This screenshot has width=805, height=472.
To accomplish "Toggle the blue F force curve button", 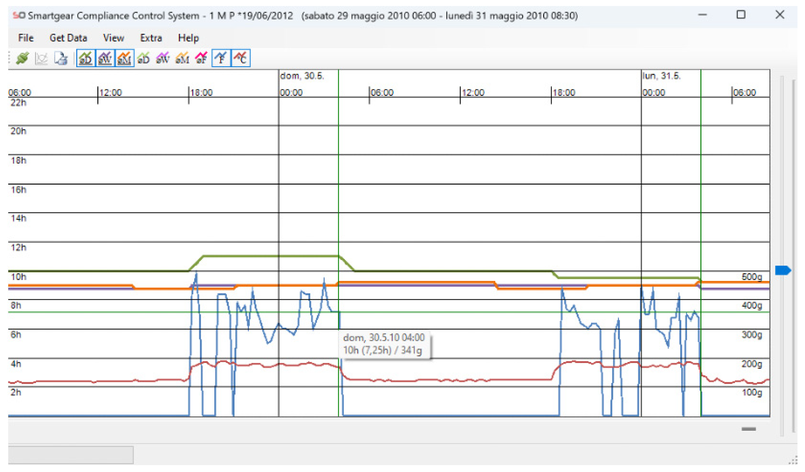I will (221, 58).
